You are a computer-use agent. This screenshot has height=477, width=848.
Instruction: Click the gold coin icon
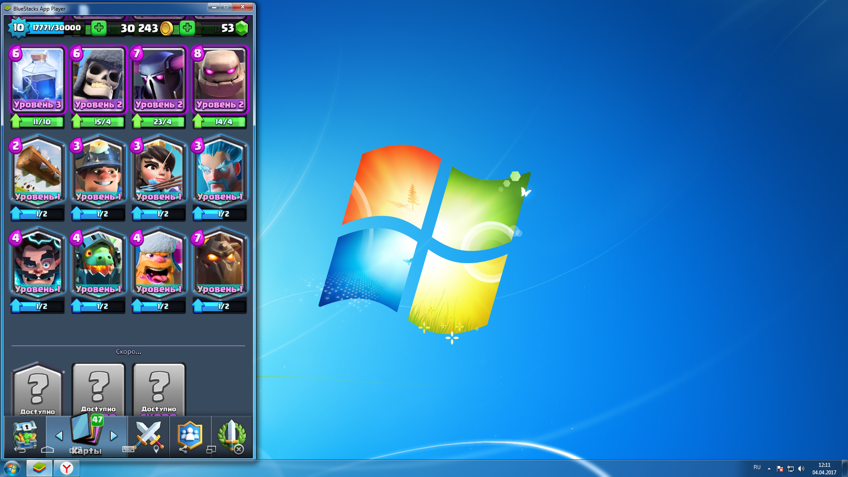coord(167,28)
